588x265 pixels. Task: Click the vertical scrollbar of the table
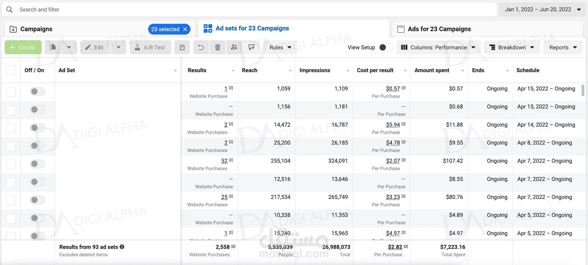click(583, 90)
